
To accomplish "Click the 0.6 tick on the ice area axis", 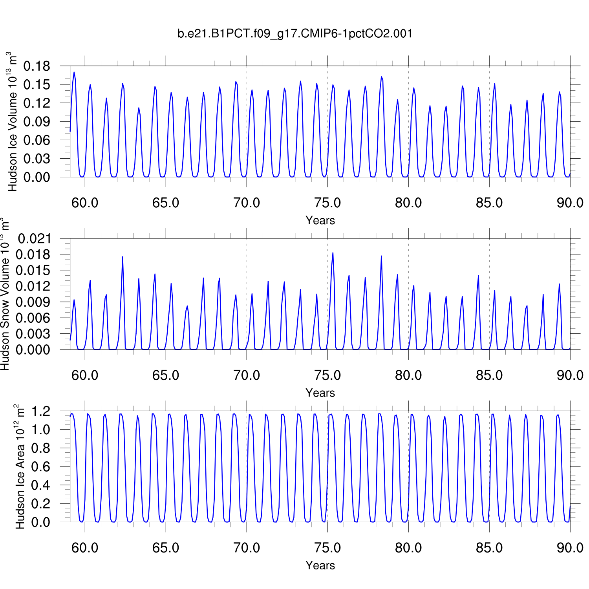I will (41, 467).
